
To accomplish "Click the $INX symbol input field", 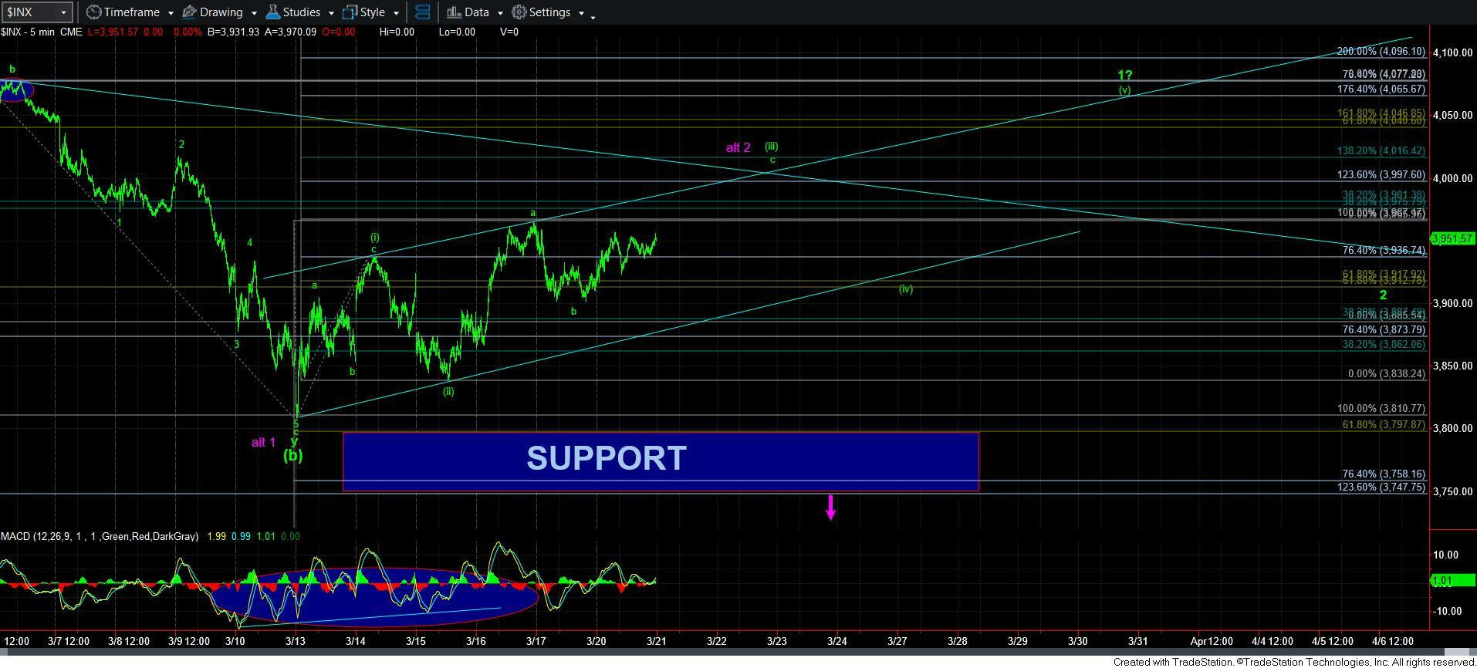I will click(x=29, y=12).
